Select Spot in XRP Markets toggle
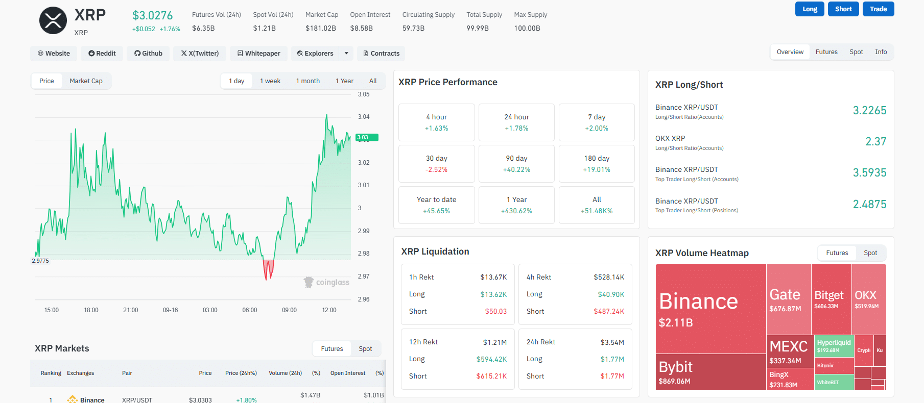This screenshot has height=403, width=924. [365, 349]
